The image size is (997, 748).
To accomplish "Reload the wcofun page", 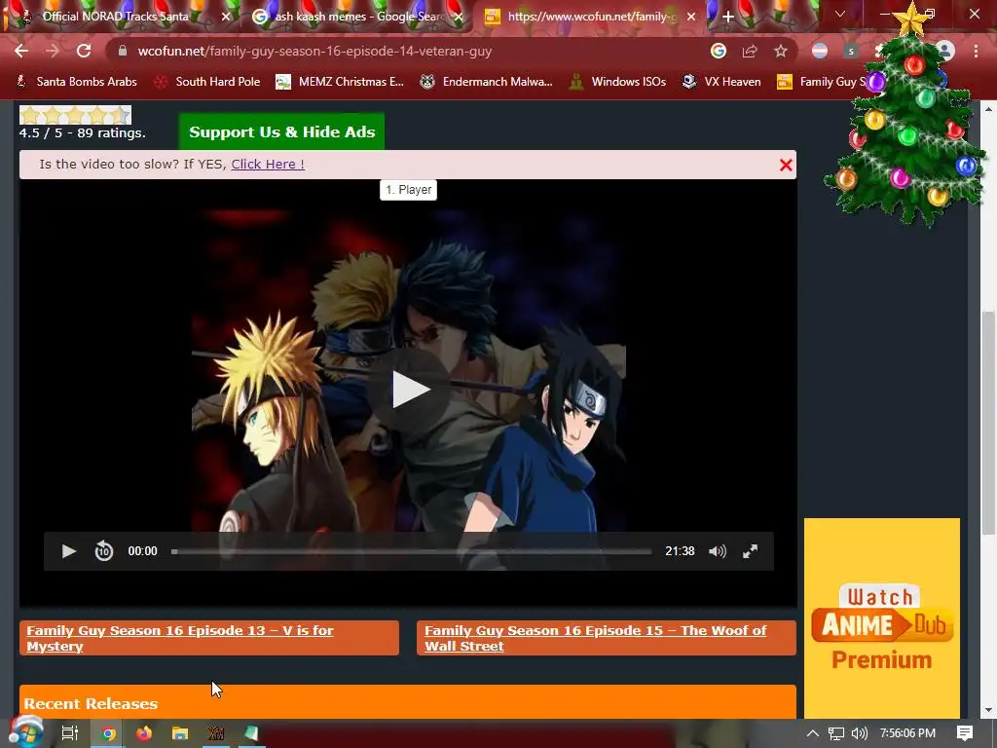I will point(84,51).
